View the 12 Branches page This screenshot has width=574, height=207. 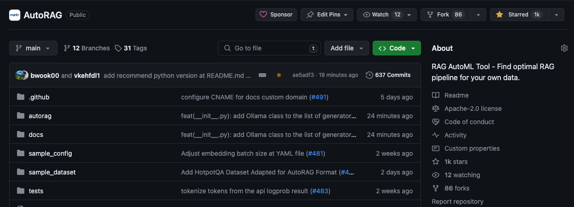coord(87,48)
